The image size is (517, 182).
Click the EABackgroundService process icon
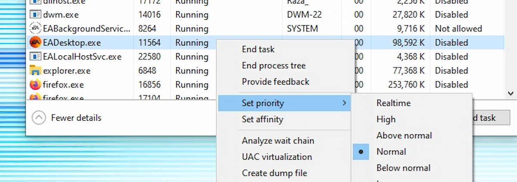tap(35, 29)
